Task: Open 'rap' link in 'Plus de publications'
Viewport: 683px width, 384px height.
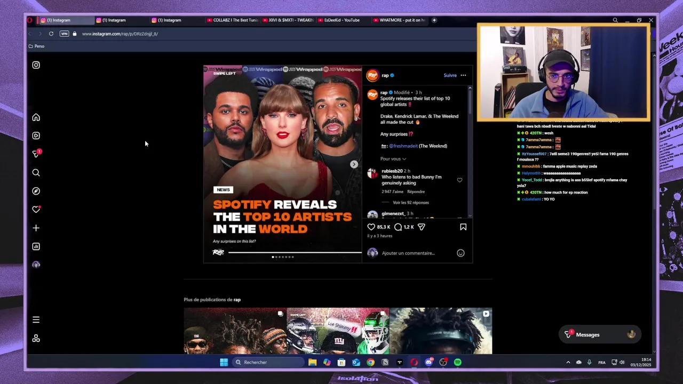Action: (237, 300)
